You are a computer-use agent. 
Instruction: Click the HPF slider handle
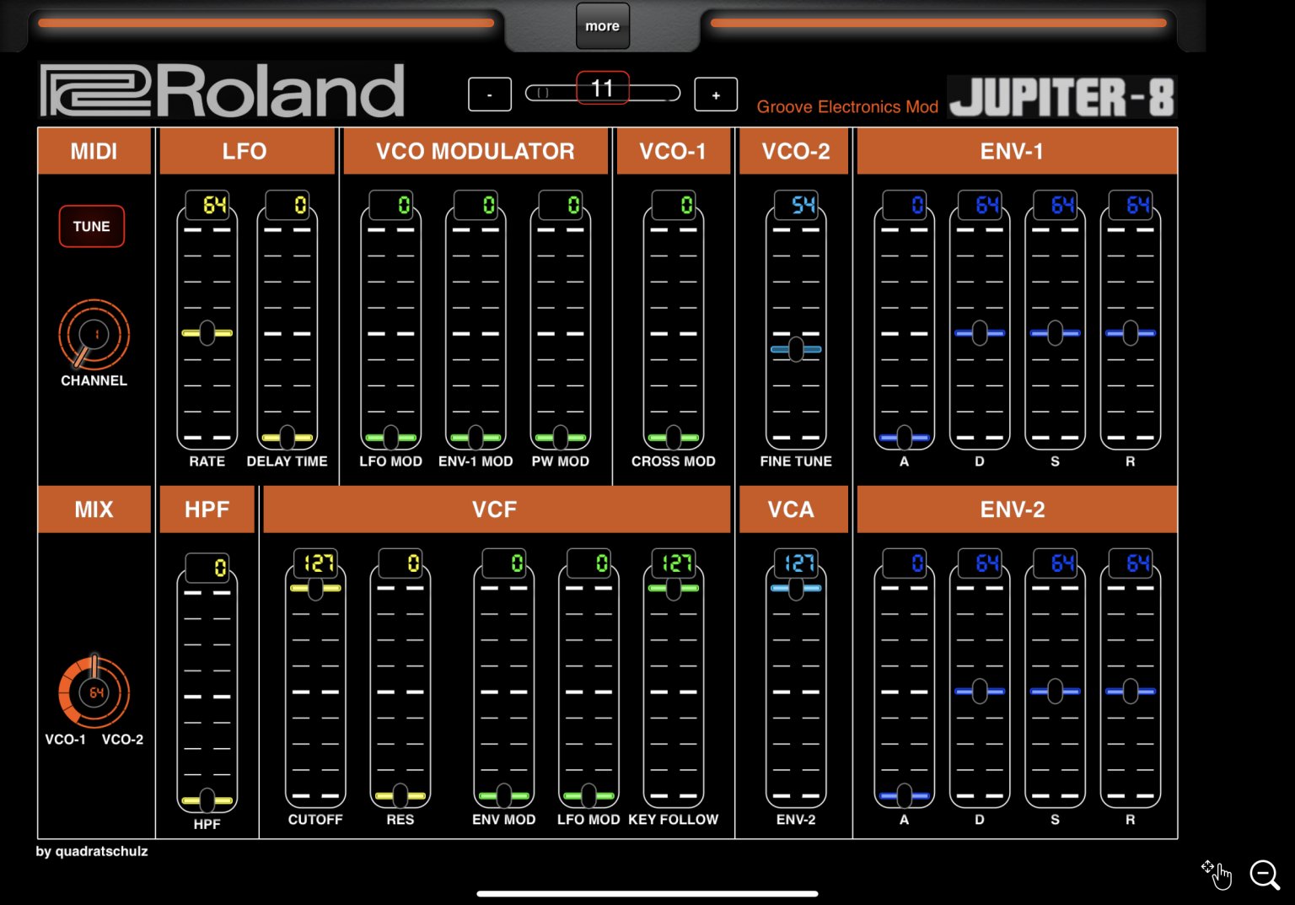coord(207,800)
